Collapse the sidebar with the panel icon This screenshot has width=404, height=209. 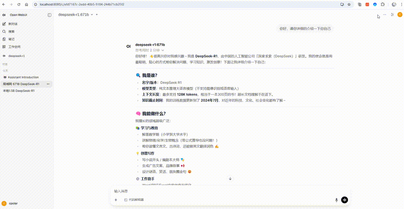(49, 15)
